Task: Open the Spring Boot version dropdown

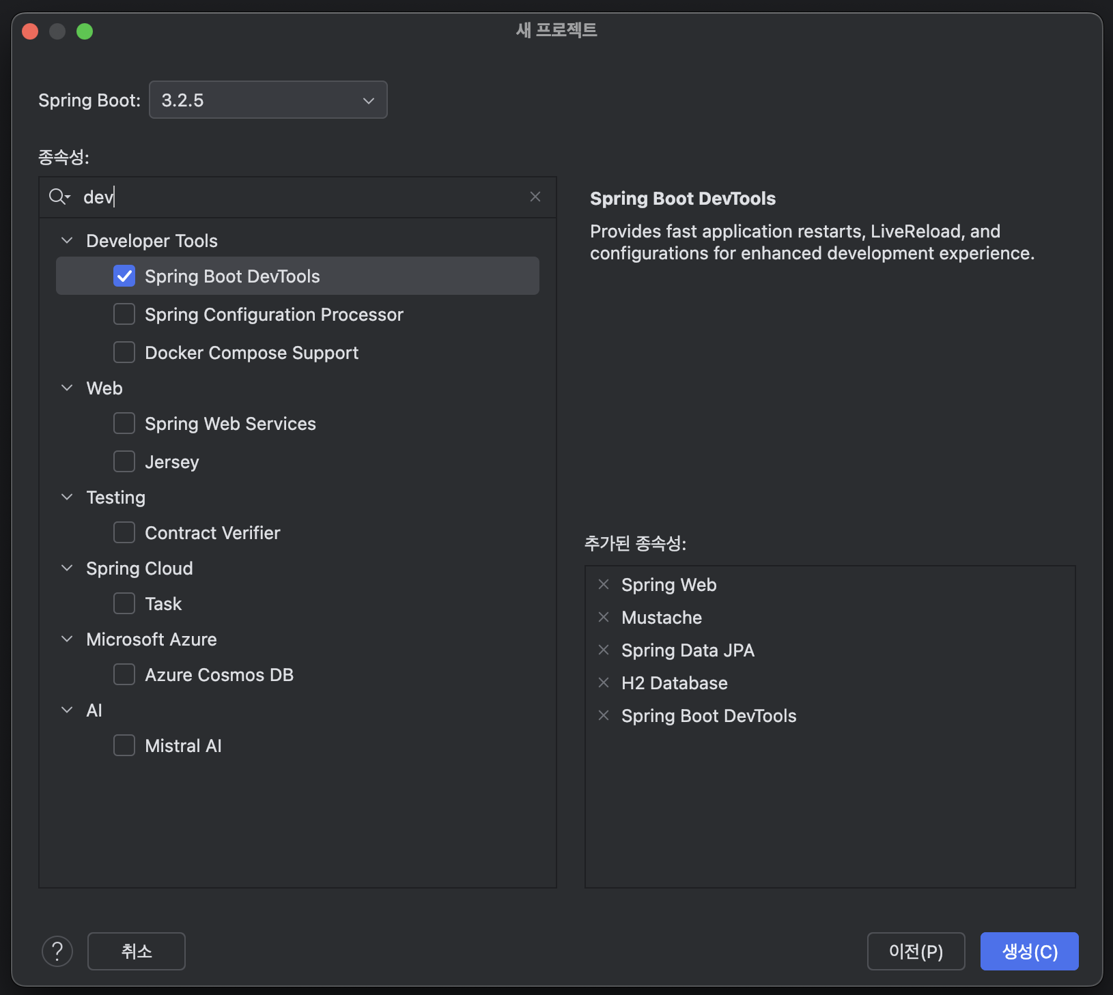Action: (x=268, y=100)
